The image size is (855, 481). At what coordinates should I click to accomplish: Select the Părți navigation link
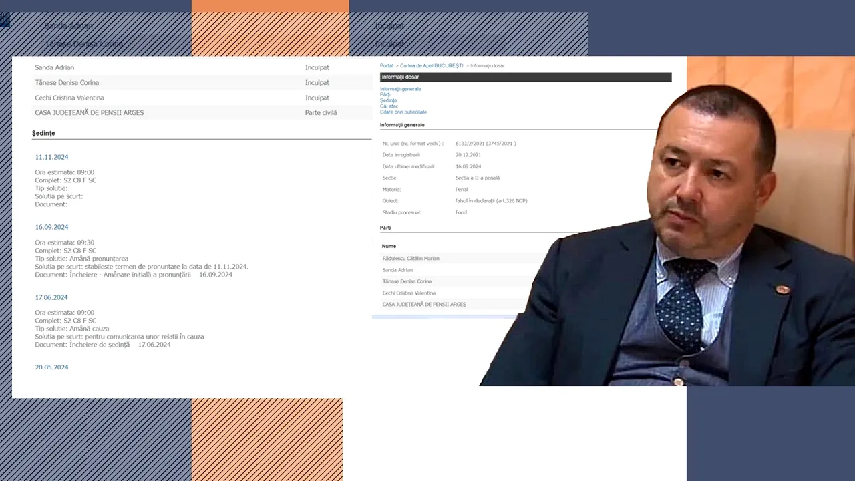coord(385,95)
